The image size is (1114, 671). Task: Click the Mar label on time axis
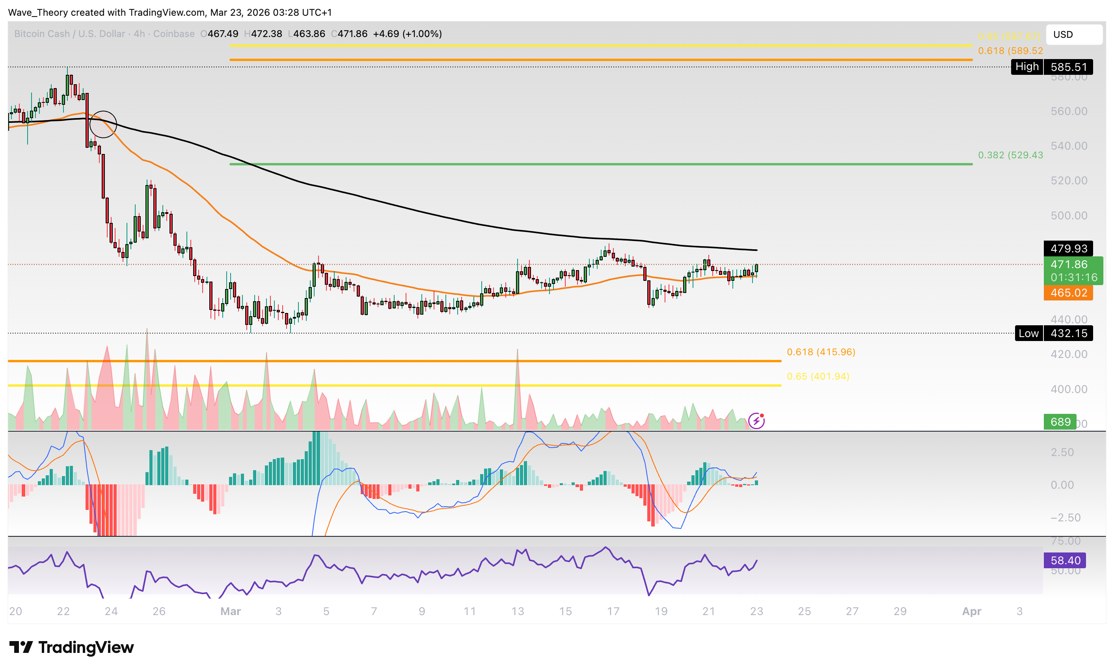(231, 611)
